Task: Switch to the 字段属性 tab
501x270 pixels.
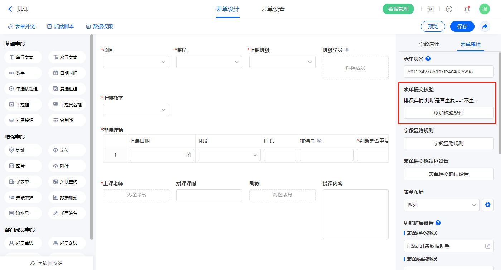Action: tap(429, 44)
